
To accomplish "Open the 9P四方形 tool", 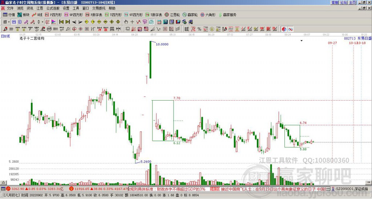I will pyautogui.click(x=73, y=15).
